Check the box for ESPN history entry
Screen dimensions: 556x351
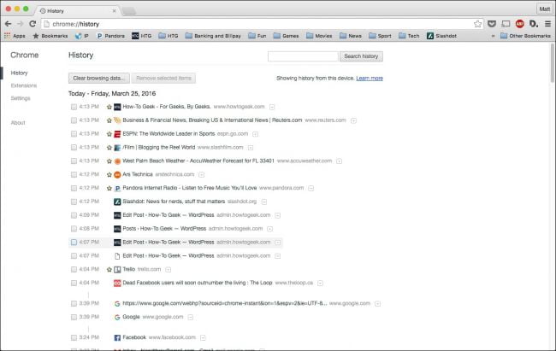click(74, 134)
